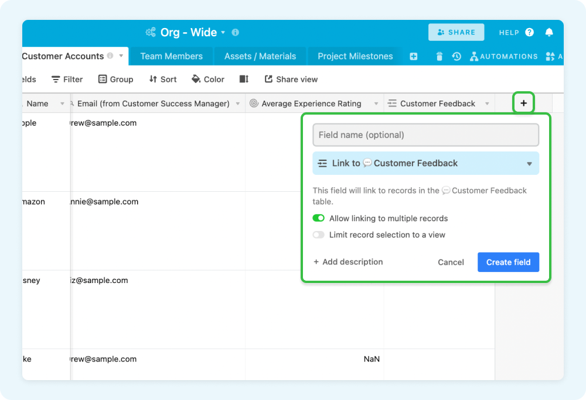Screen dimensions: 586x400
Task: Click the Create field button
Action: (x=508, y=262)
